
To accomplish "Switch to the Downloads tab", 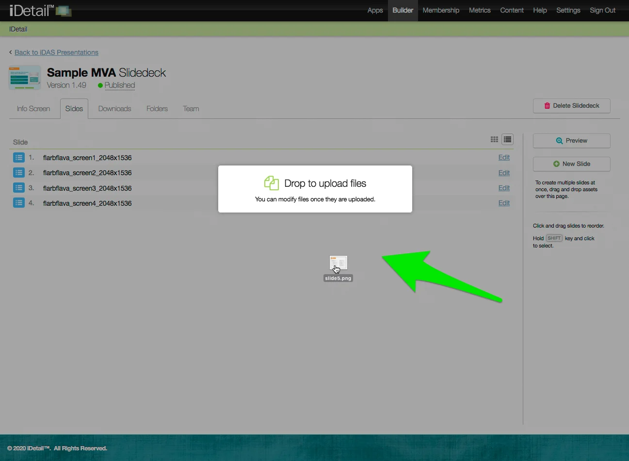I will click(114, 109).
